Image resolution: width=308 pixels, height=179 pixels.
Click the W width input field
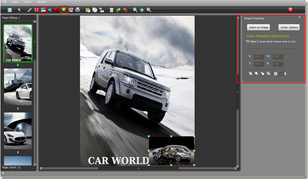pyautogui.click(x=278, y=57)
